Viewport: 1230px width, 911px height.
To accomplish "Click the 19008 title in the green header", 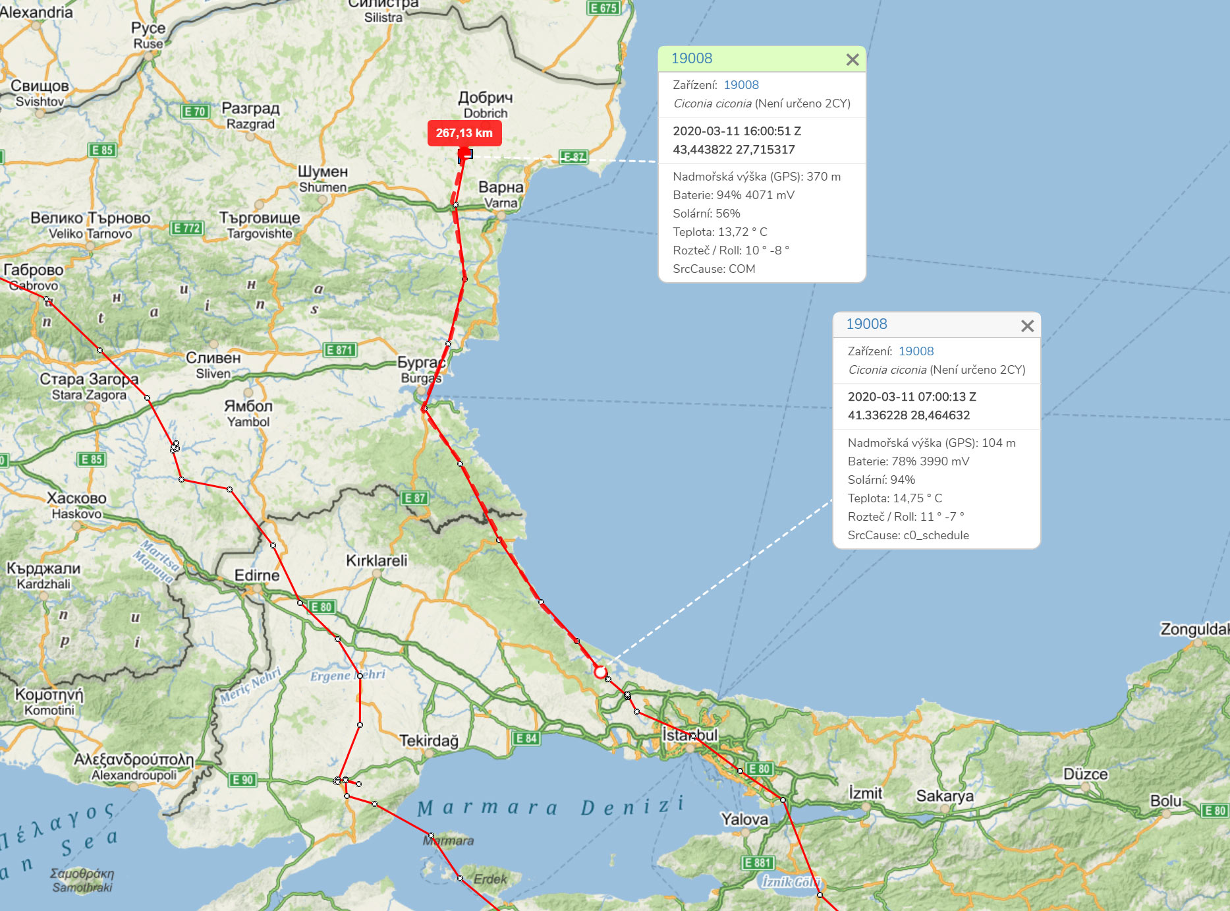I will pyautogui.click(x=692, y=58).
